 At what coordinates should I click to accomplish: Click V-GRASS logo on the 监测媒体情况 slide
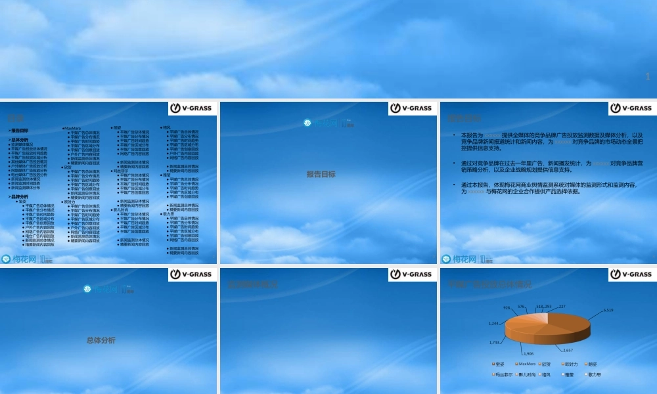tap(413, 274)
